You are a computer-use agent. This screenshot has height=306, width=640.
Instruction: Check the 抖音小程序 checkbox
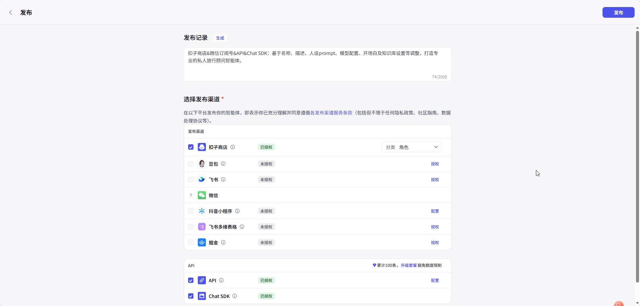(x=191, y=211)
